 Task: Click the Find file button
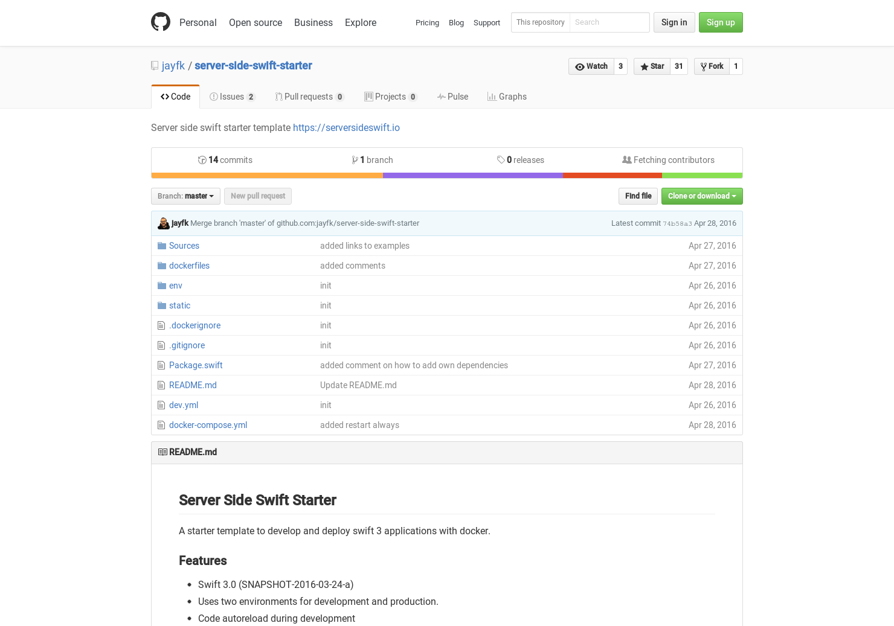point(638,196)
